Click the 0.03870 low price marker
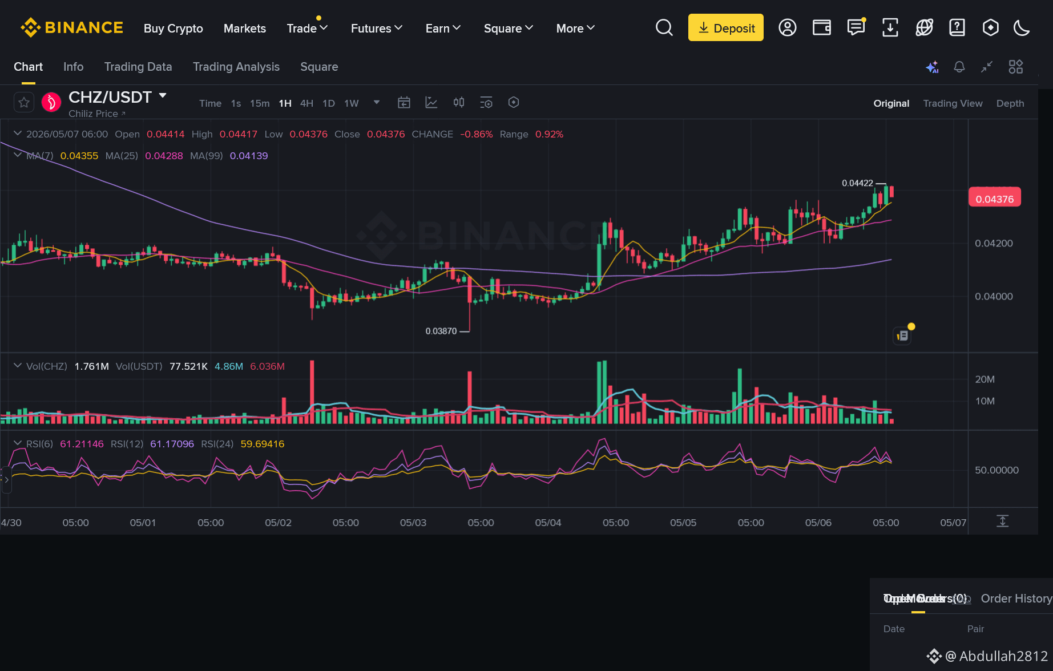This screenshot has width=1053, height=671. click(441, 331)
